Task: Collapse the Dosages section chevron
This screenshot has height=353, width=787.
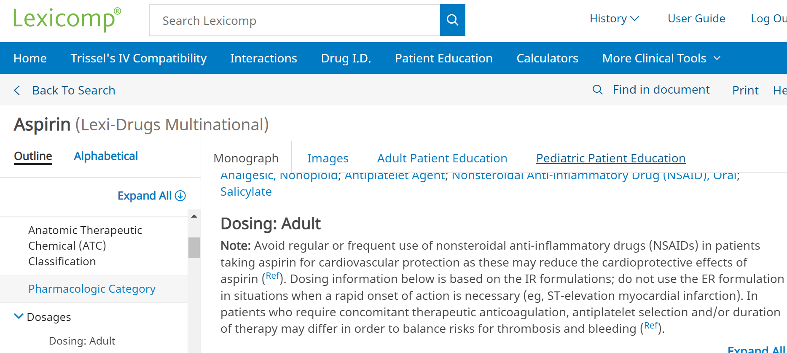Action: 19,316
